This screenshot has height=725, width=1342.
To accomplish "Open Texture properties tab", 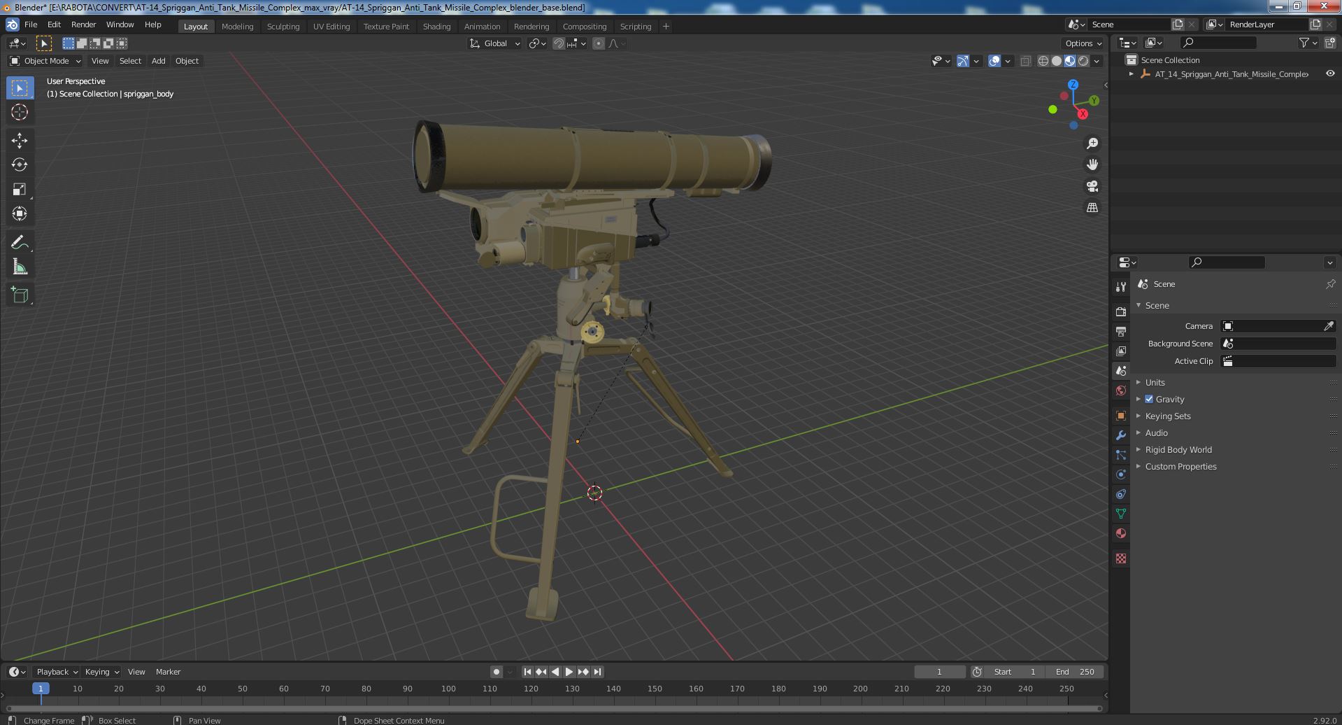I will [x=1121, y=558].
